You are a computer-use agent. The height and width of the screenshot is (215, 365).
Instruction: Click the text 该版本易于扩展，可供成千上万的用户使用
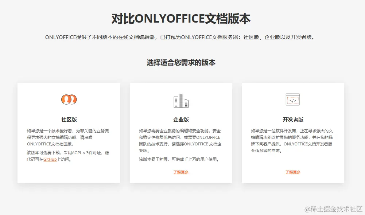(x=179, y=159)
